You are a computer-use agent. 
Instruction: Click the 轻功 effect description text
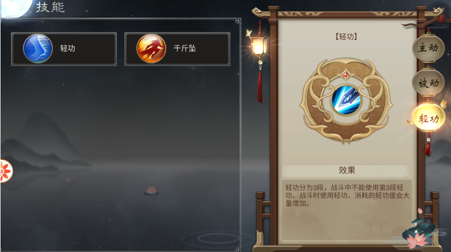tap(347, 195)
